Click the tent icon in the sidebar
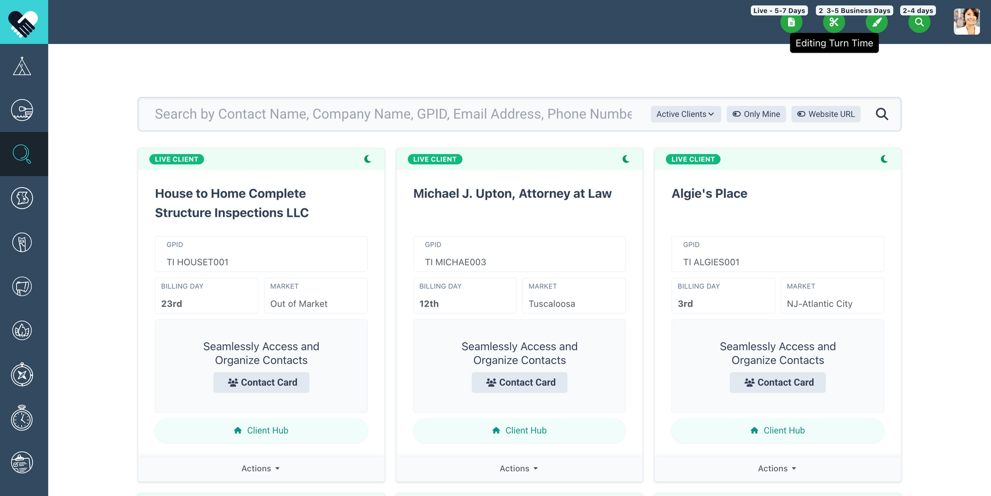Screen dimensions: 991x496 22,66
